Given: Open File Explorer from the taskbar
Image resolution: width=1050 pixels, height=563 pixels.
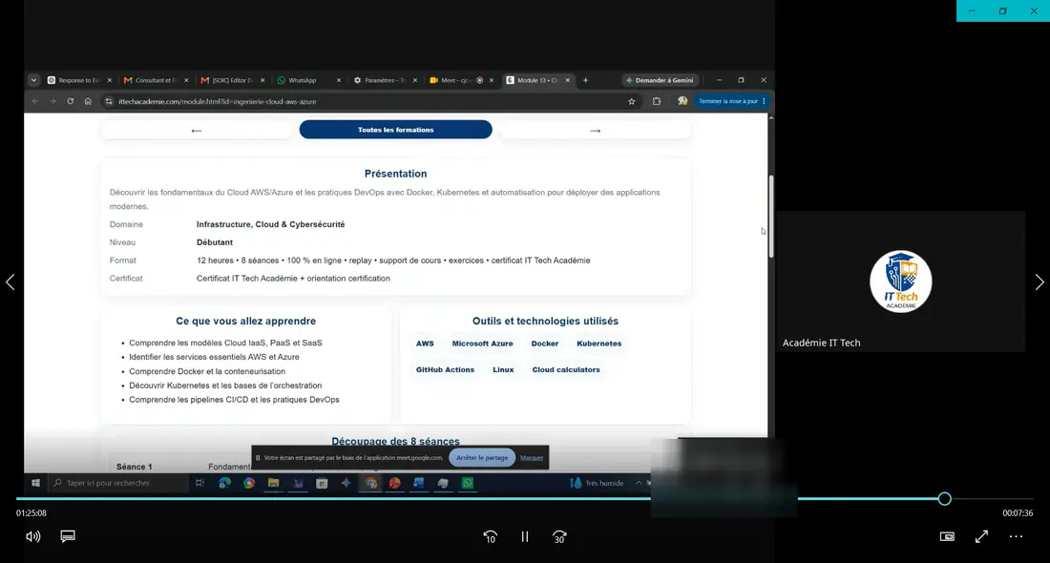Looking at the screenshot, I should (273, 483).
